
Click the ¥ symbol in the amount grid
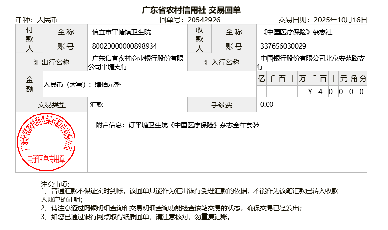point(310,92)
